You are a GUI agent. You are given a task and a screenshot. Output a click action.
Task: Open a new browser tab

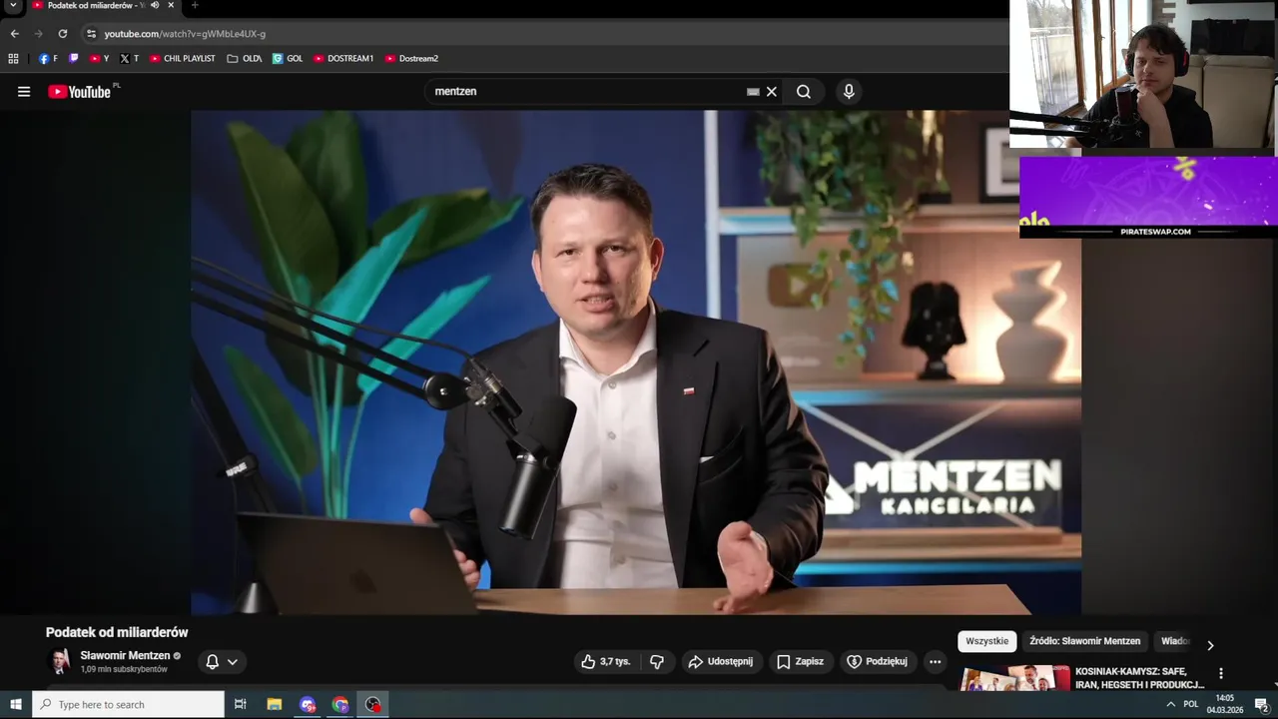coord(195,5)
